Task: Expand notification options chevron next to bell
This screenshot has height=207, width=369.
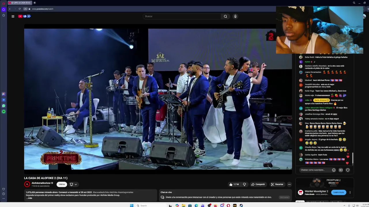Action: click(x=76, y=184)
